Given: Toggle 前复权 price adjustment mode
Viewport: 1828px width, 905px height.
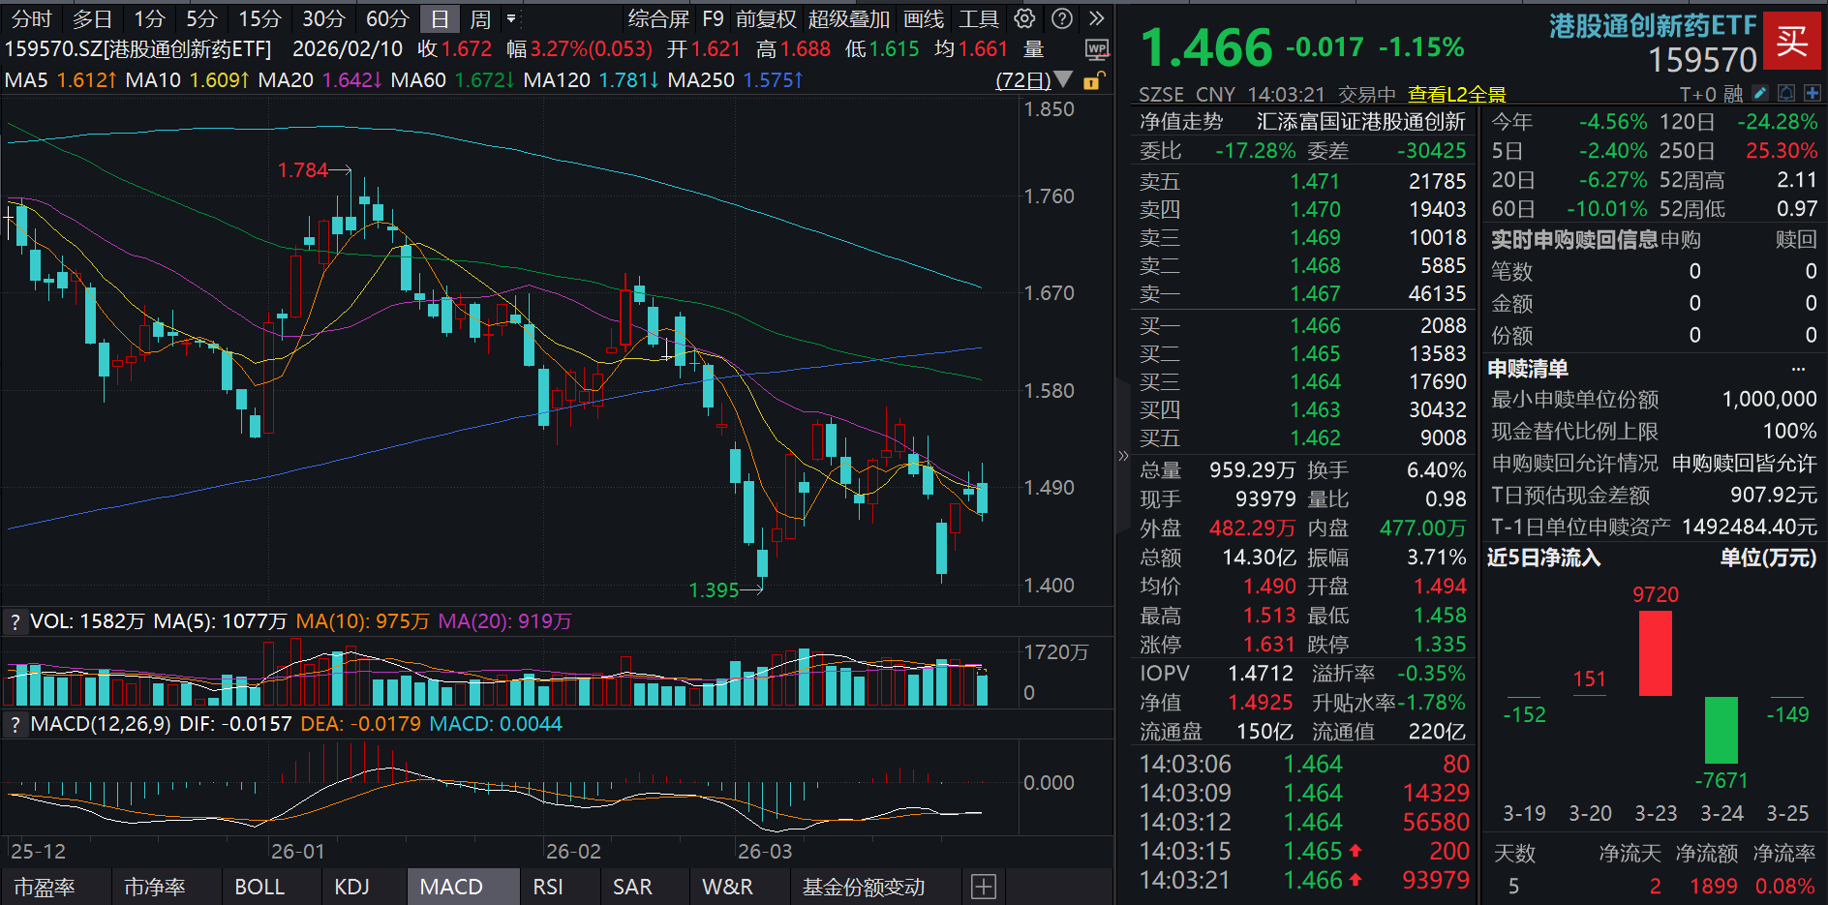Looking at the screenshot, I should point(765,18).
